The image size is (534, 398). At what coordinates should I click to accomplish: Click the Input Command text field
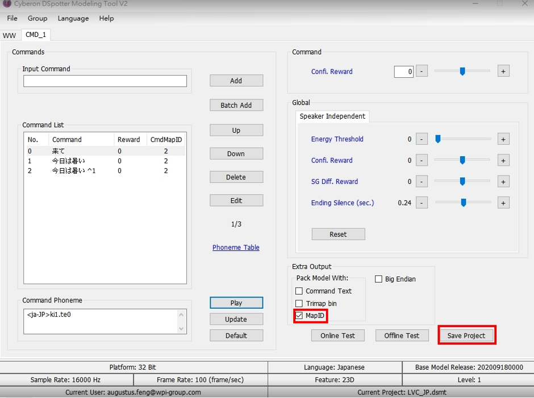pyautogui.click(x=105, y=81)
